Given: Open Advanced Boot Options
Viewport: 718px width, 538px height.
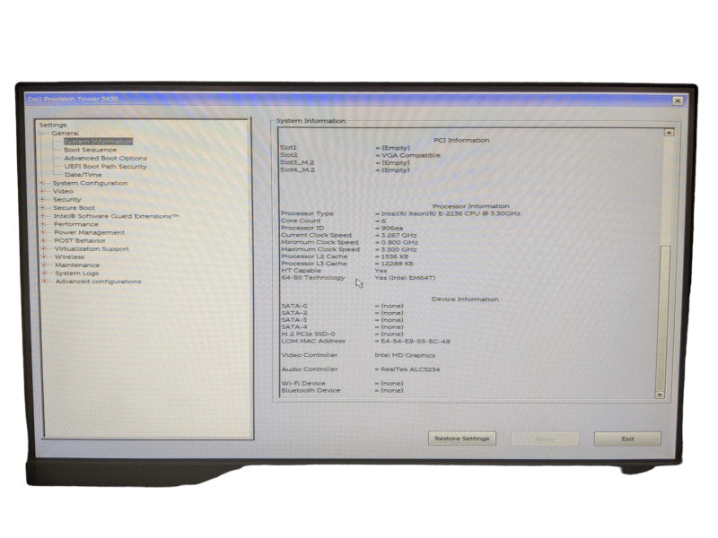Looking at the screenshot, I should pos(105,159).
